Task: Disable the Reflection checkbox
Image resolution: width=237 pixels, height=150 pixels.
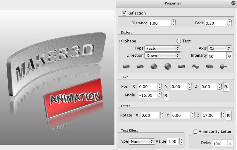Action: tap(124, 13)
